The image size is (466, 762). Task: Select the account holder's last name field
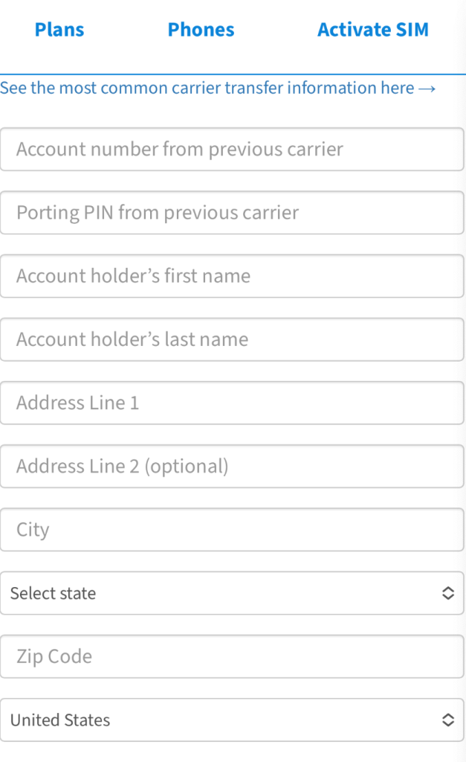232,339
